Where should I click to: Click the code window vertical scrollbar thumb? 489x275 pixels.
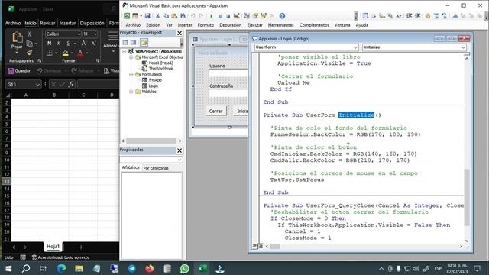(x=467, y=197)
